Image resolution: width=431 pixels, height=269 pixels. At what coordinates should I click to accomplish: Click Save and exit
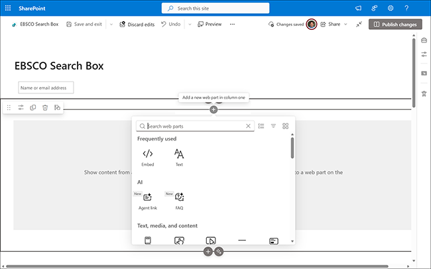coord(84,24)
